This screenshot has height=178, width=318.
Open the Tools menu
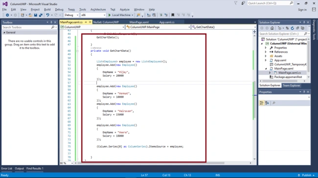[83, 9]
